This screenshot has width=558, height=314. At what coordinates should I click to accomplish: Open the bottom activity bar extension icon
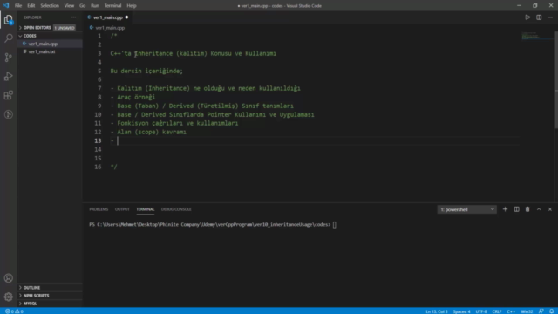(8, 114)
